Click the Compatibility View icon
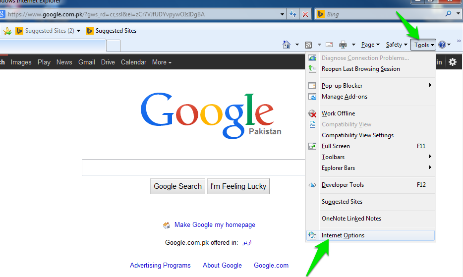Image resolution: width=463 pixels, height=277 pixels. pyautogui.click(x=312, y=124)
